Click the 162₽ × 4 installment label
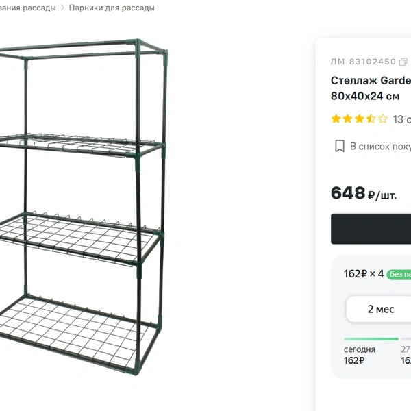This screenshot has height=411, width=411. pos(364,274)
